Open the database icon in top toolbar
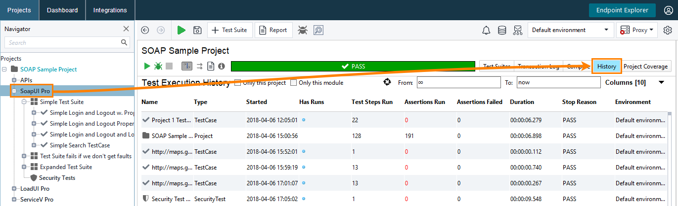Viewport: 678px width, 206px height. 502,30
